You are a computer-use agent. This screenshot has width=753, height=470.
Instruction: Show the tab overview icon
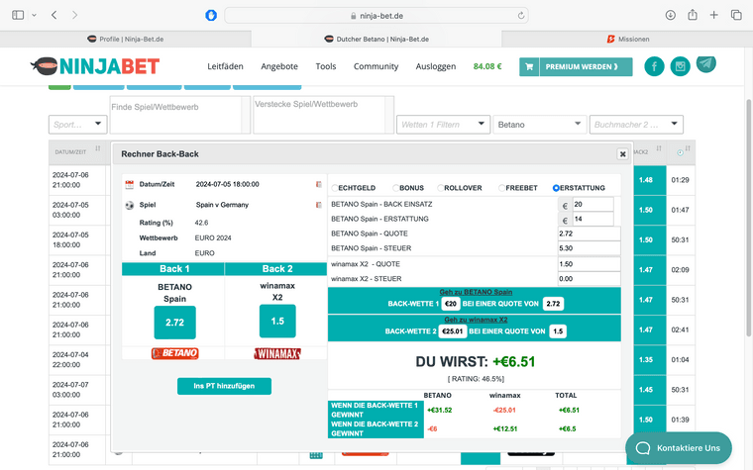coord(736,15)
